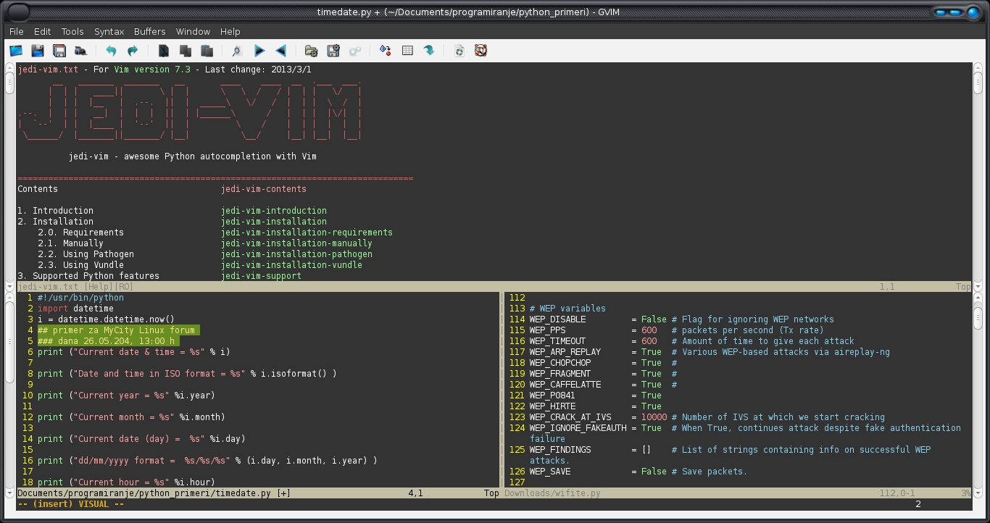This screenshot has width=990, height=523.
Task: Cut selection with the scissors icon
Action: pyautogui.click(x=164, y=51)
